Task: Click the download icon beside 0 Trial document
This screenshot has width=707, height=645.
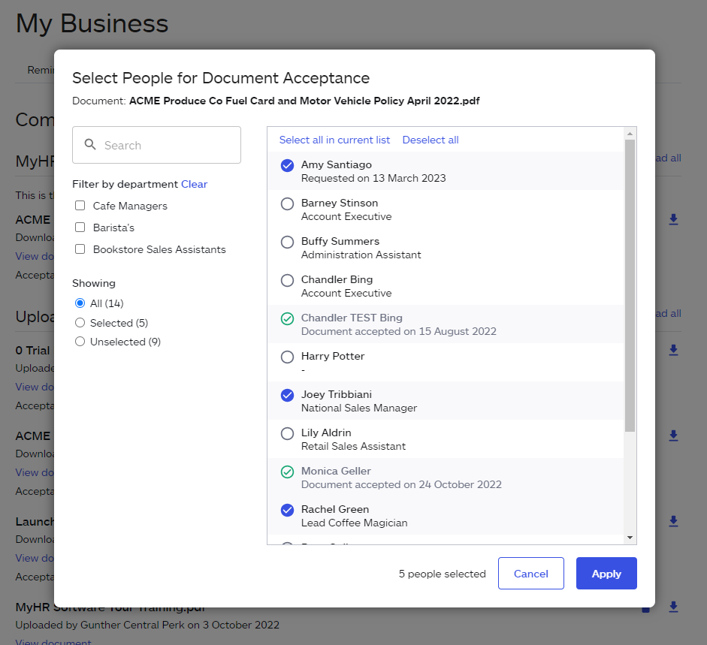Action: click(673, 350)
